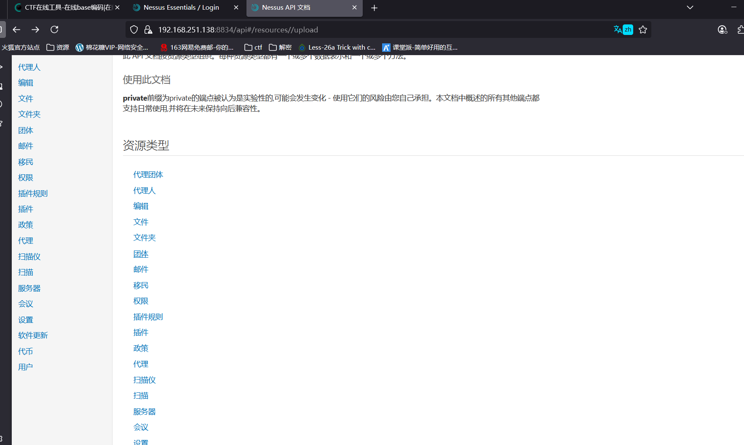Screen dimensions: 744x445
Task: Go forward to the next page
Action: (x=35, y=29)
